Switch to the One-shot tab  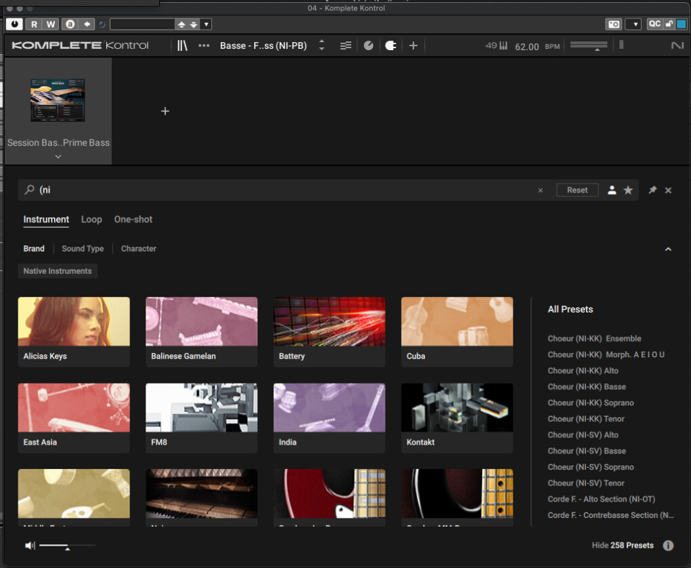[x=133, y=220]
